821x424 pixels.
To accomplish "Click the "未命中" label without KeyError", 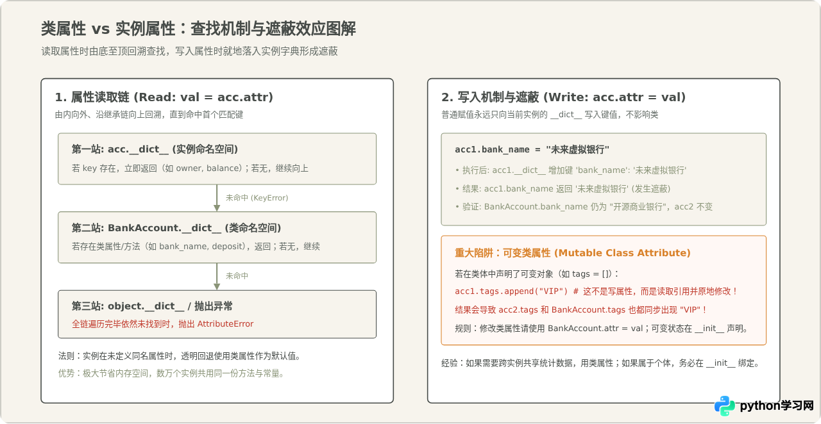I will pos(237,276).
